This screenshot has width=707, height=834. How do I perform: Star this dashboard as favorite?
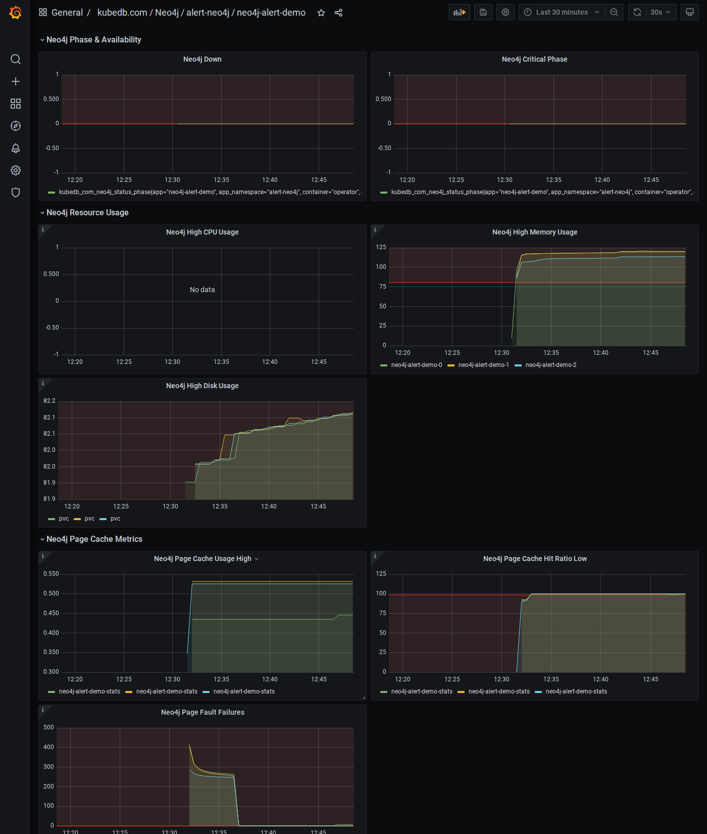(x=321, y=13)
